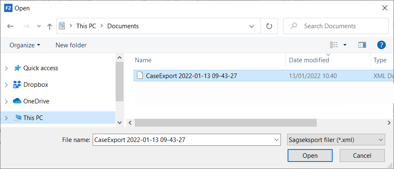
Task: Expand the This PC tree node
Action: coord(6,118)
